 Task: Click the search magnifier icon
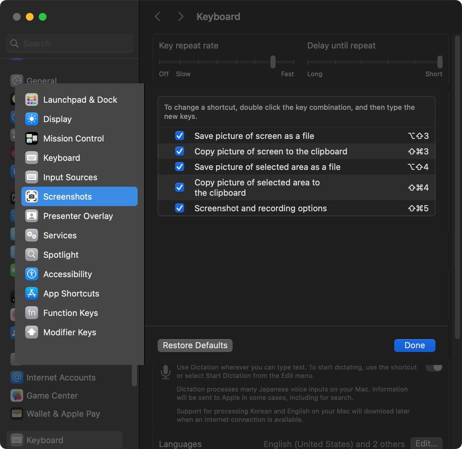[14, 43]
